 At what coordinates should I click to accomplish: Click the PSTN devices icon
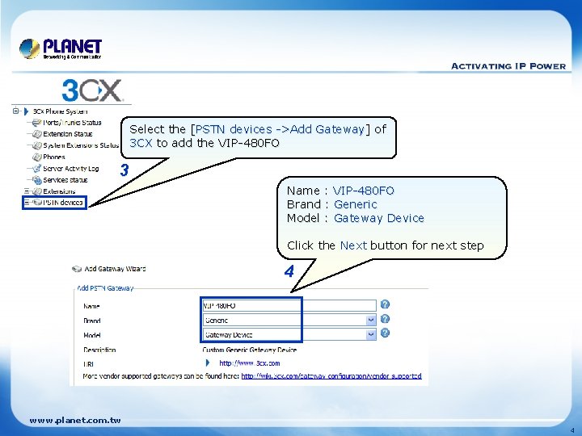[37, 203]
